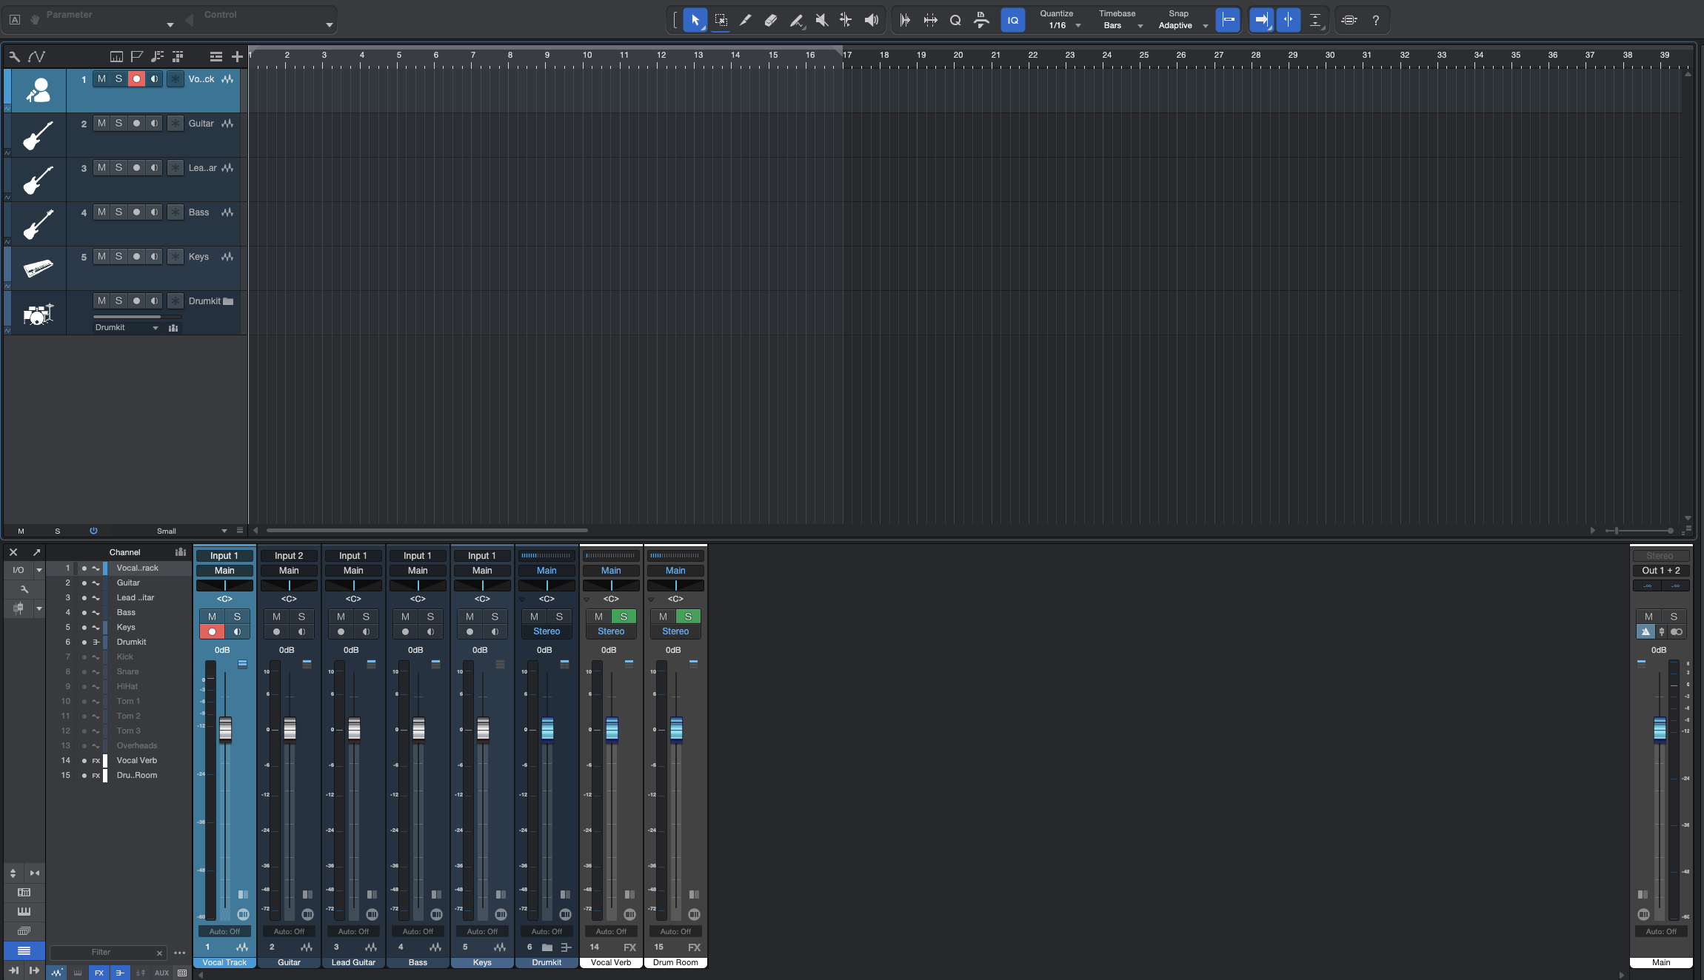Click the Stereo mode on Drum Room

pos(675,631)
